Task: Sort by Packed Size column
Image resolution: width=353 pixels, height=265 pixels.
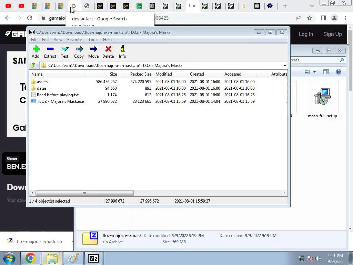Action: [136, 74]
